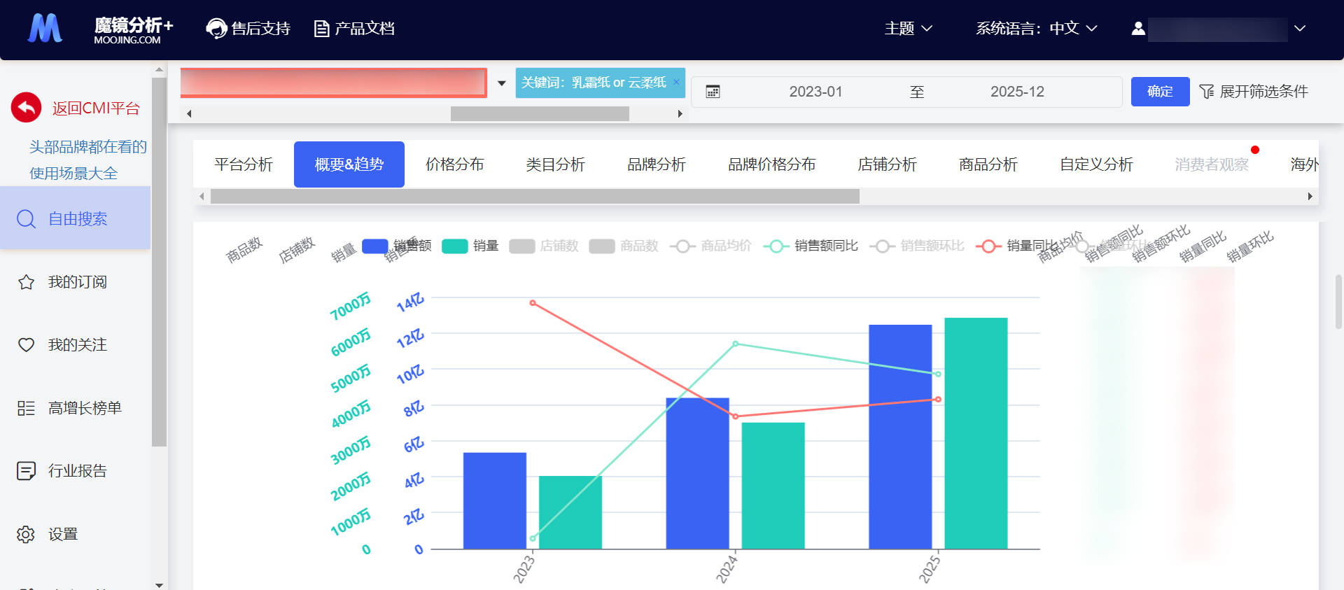Open 头部品牌都在看的使用场景大全 link

pos(87,160)
